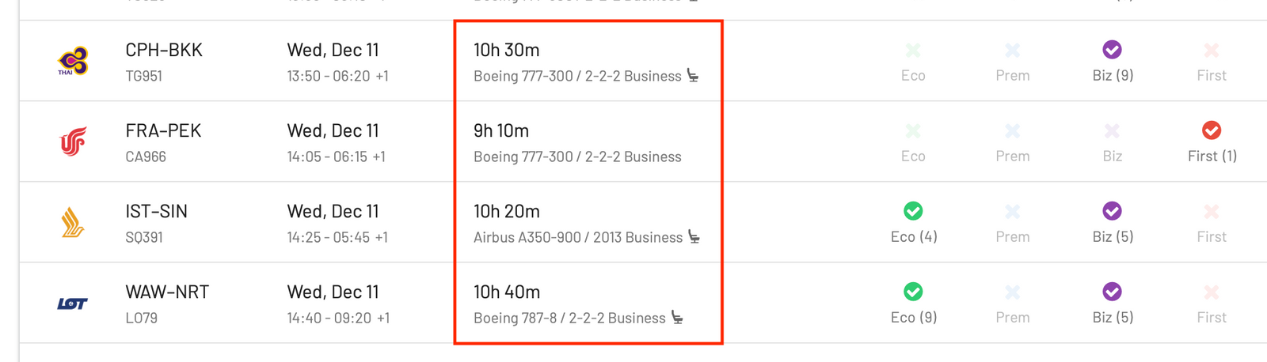Open the CPH-BKK flight route
This screenshot has width=1267, height=362.
tap(164, 50)
